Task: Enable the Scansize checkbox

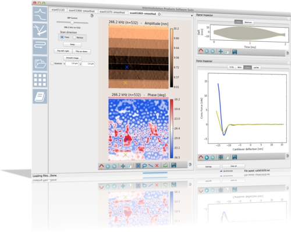Action: point(52,63)
